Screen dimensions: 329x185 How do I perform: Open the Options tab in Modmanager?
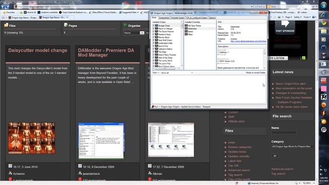[212, 18]
